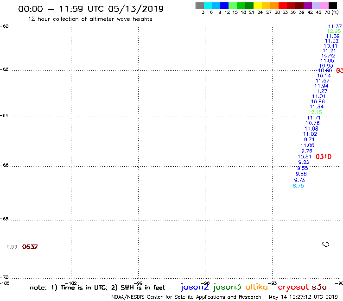The image size is (343, 301).
Task: Click the longitude axis label -99
Action: click(138, 283)
